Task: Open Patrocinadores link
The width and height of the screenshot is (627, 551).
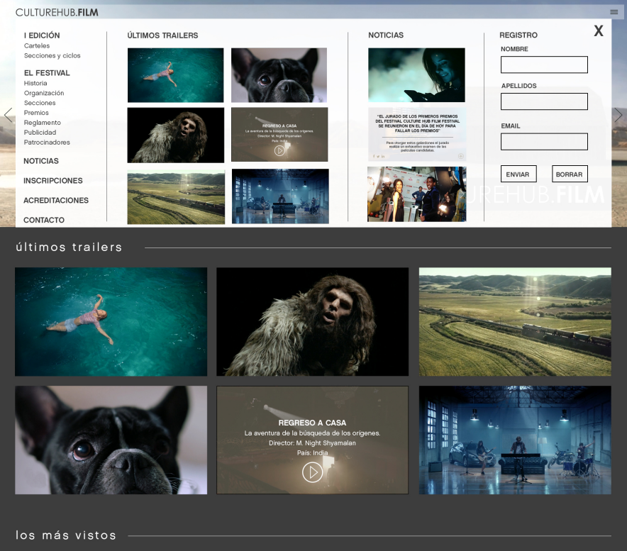Action: [x=47, y=142]
